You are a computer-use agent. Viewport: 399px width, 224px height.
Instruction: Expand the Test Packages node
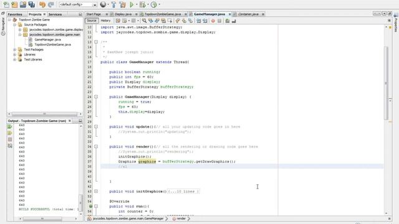click(x=15, y=50)
